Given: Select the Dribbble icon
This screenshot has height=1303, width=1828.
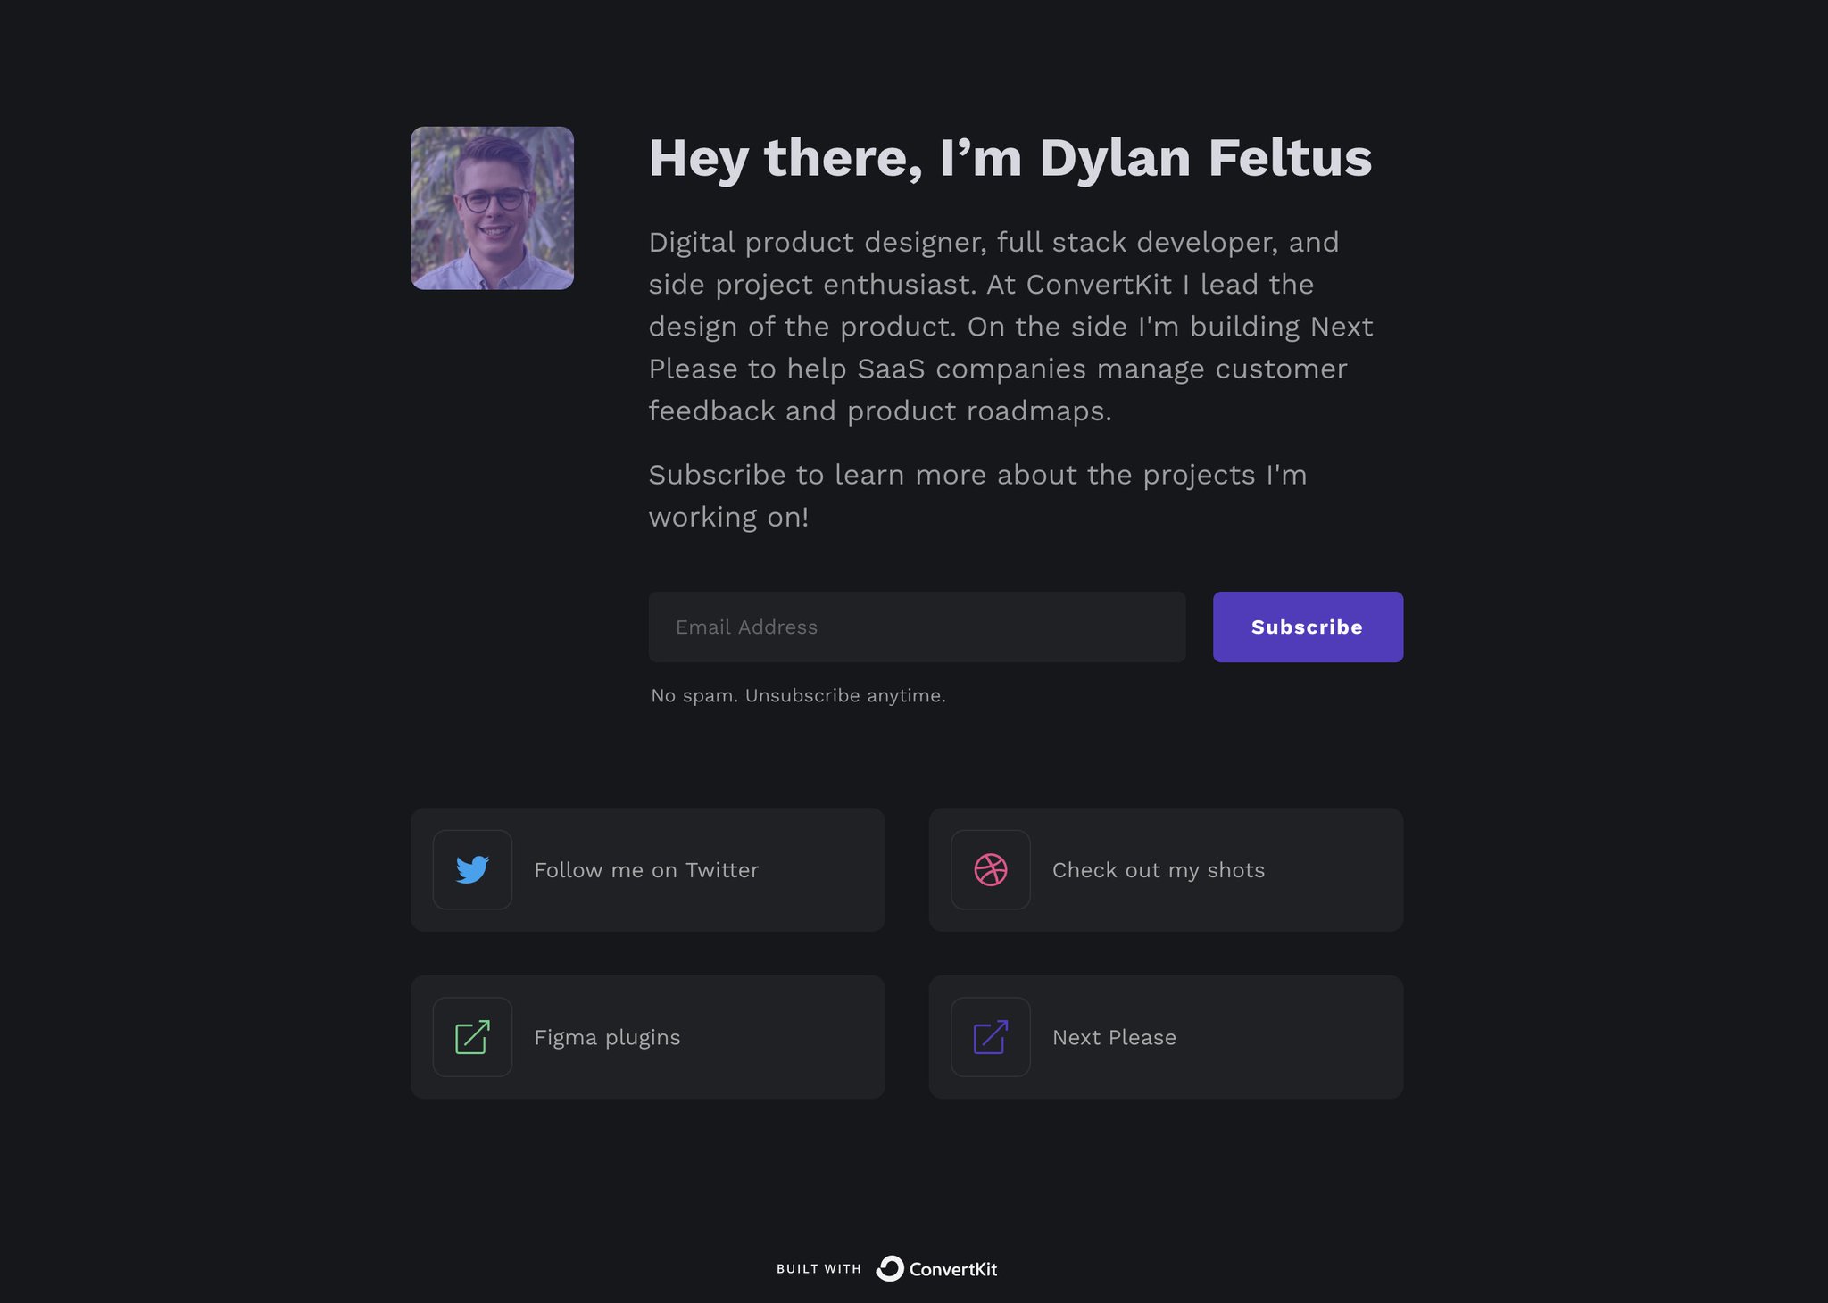Looking at the screenshot, I should pos(989,868).
